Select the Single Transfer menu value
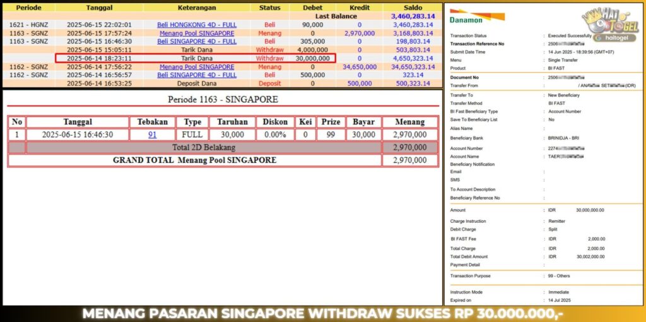This screenshot has width=646, height=322. 563,60
